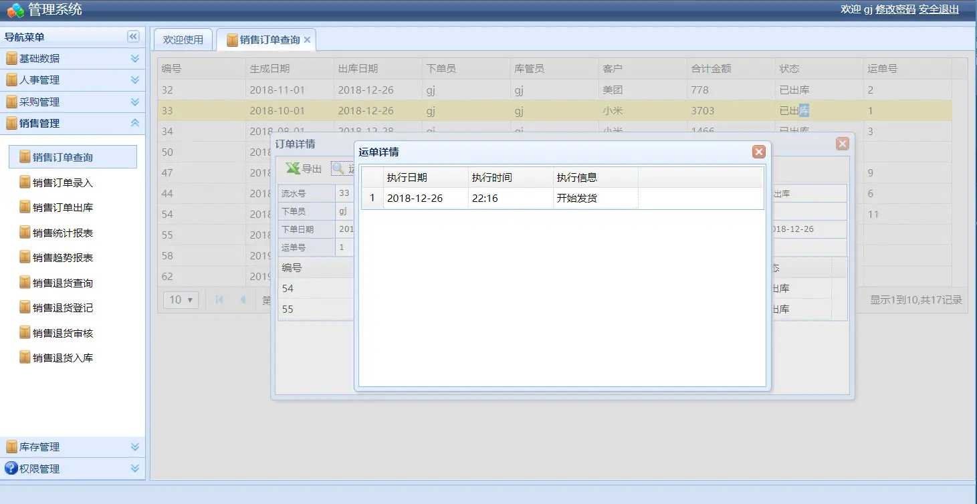This screenshot has height=504, width=977.
Task: Click the 运单号 column header in main grid
Action: pos(907,68)
